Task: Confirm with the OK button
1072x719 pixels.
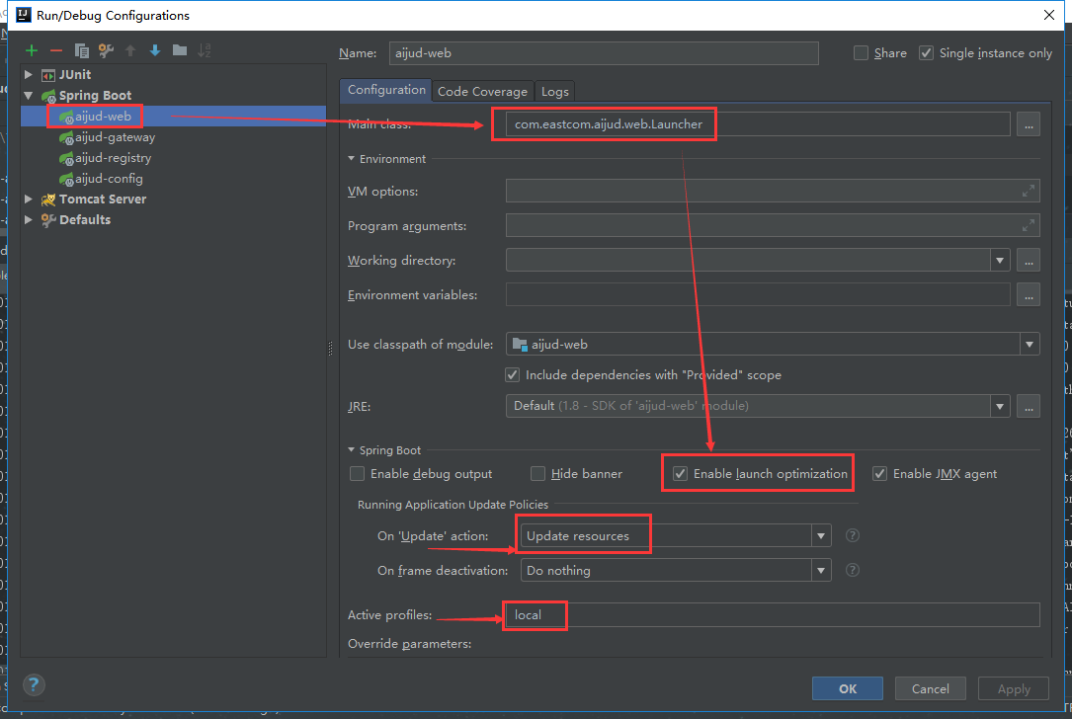Action: coord(848,689)
